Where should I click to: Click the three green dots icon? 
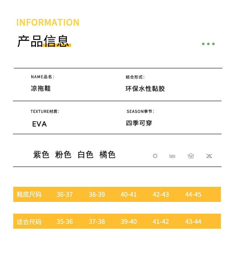click(208, 44)
